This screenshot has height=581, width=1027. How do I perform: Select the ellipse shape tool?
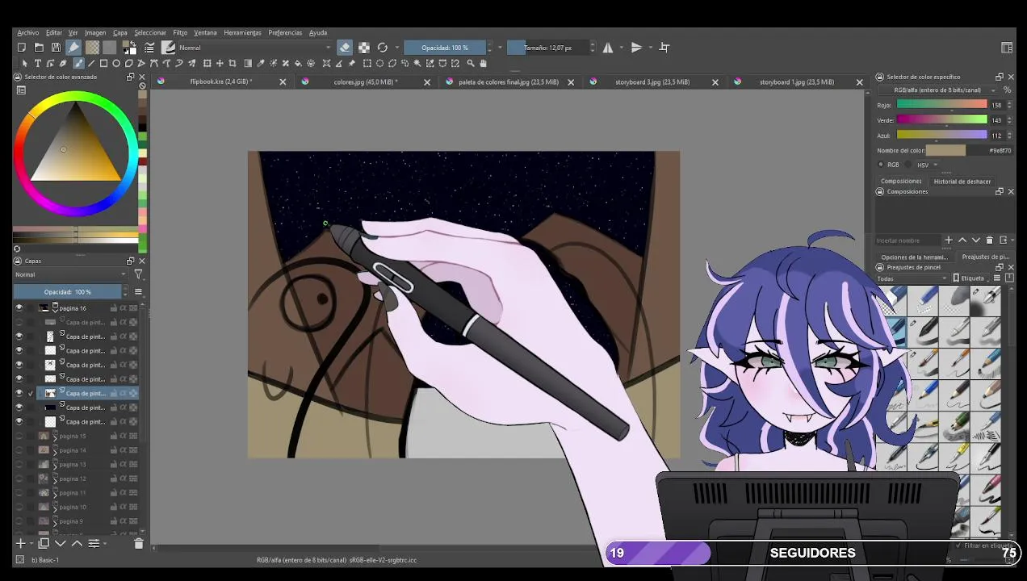click(116, 63)
